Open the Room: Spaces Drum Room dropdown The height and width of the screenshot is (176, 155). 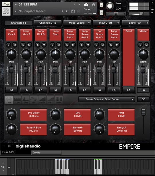tap(106, 99)
